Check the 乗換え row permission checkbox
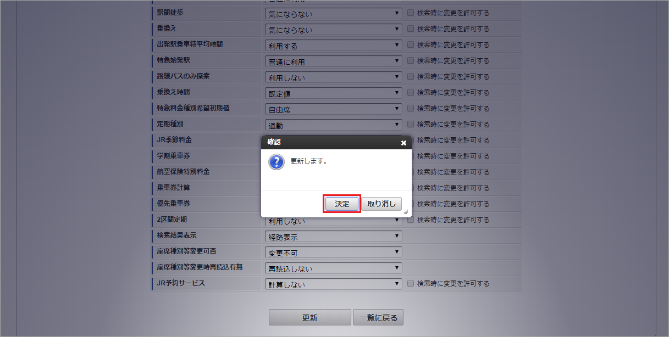This screenshot has height=337, width=669. pyautogui.click(x=411, y=29)
